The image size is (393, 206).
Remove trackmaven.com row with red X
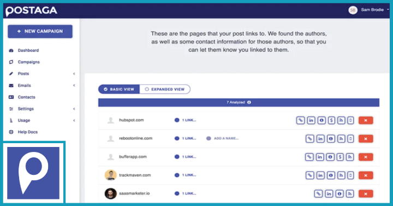(366, 175)
